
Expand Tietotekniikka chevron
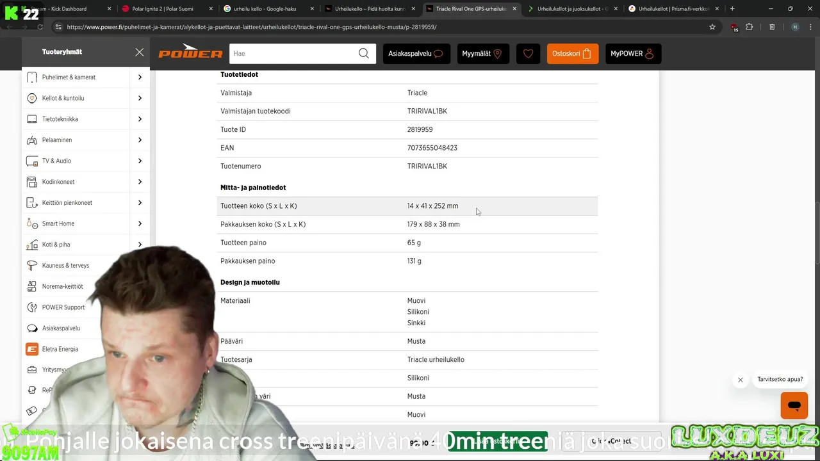140,119
